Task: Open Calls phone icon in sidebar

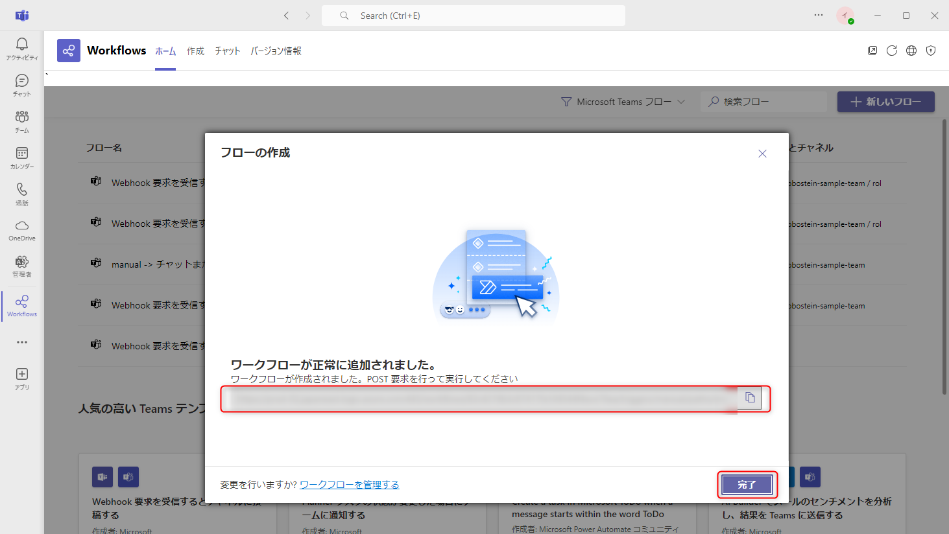Action: (22, 194)
